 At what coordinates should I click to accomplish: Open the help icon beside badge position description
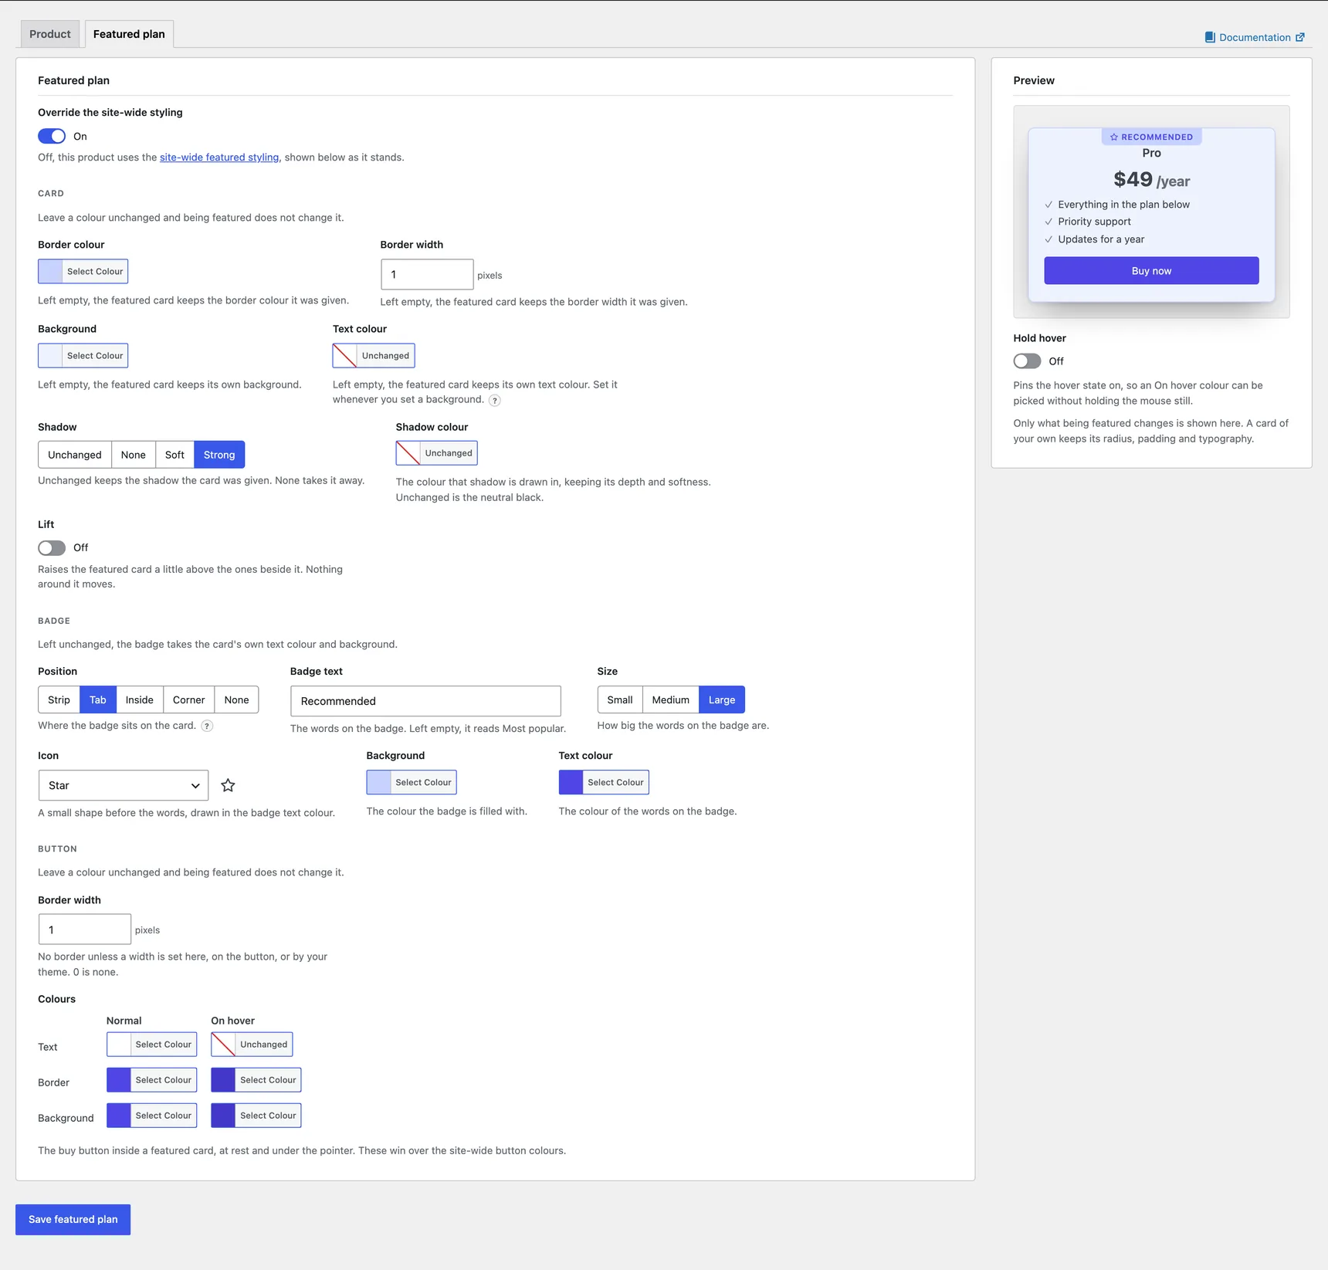click(207, 726)
